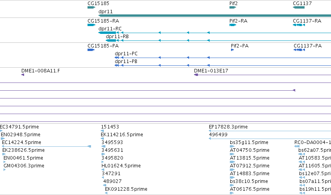Click the bs35g11.5prime label
The height and width of the screenshot is (195, 331).
[x=249, y=142]
